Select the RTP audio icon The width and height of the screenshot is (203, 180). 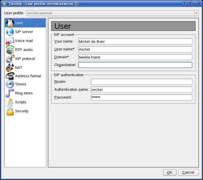coord(10,50)
